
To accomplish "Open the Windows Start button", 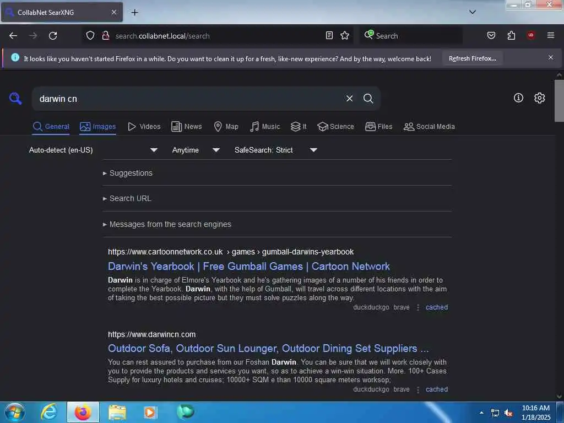I will click(15, 412).
